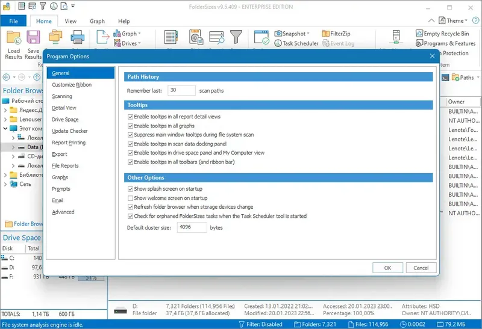The image size is (482, 329).
Task: Click the Default cluster size field
Action: [x=192, y=227]
